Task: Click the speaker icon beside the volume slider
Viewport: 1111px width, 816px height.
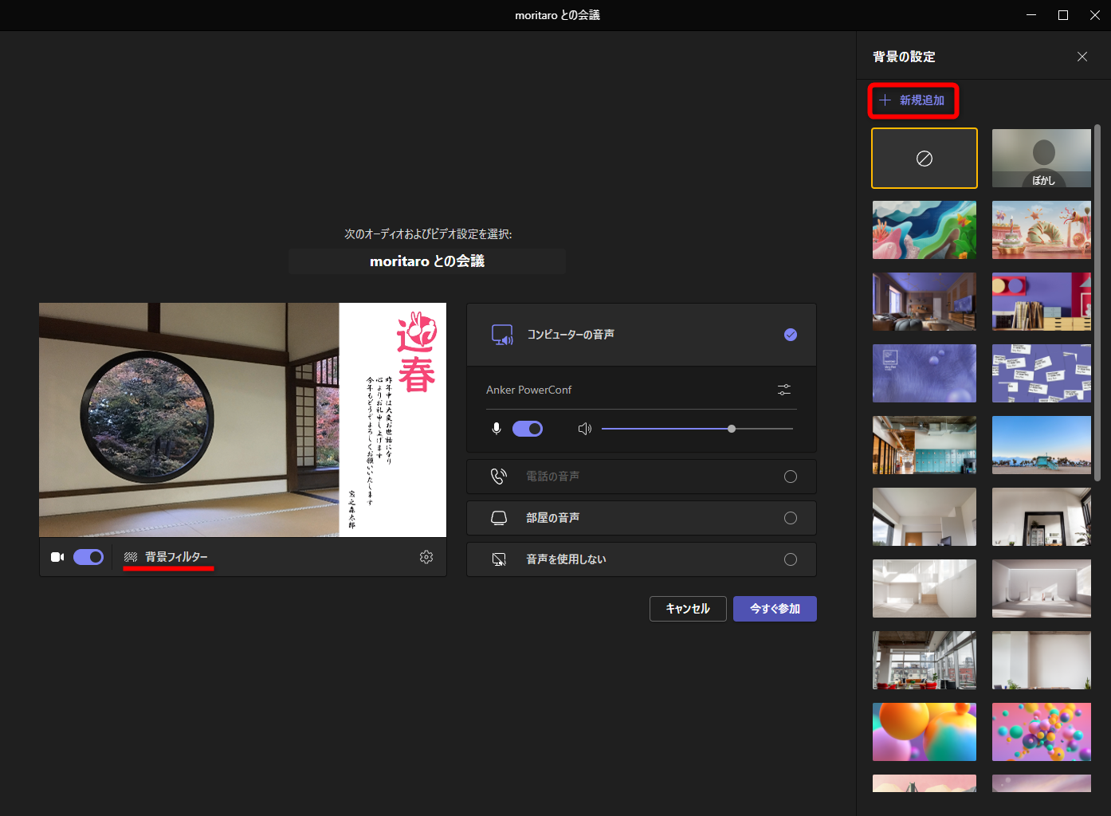Action: pos(584,429)
